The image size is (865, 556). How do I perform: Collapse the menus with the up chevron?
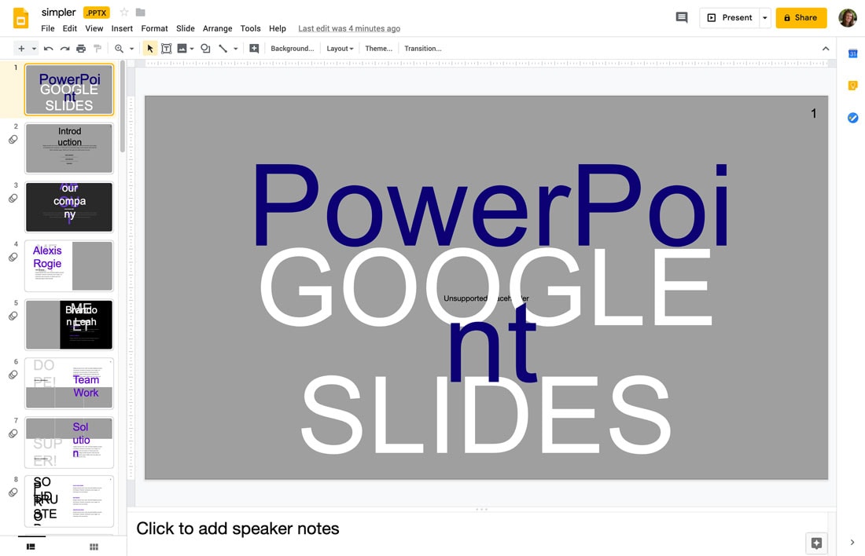click(825, 49)
